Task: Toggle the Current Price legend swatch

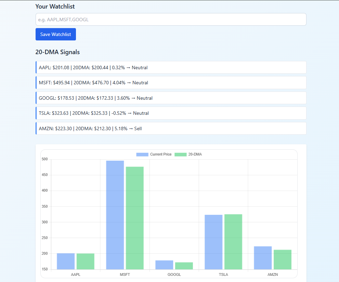Action: [x=142, y=155]
